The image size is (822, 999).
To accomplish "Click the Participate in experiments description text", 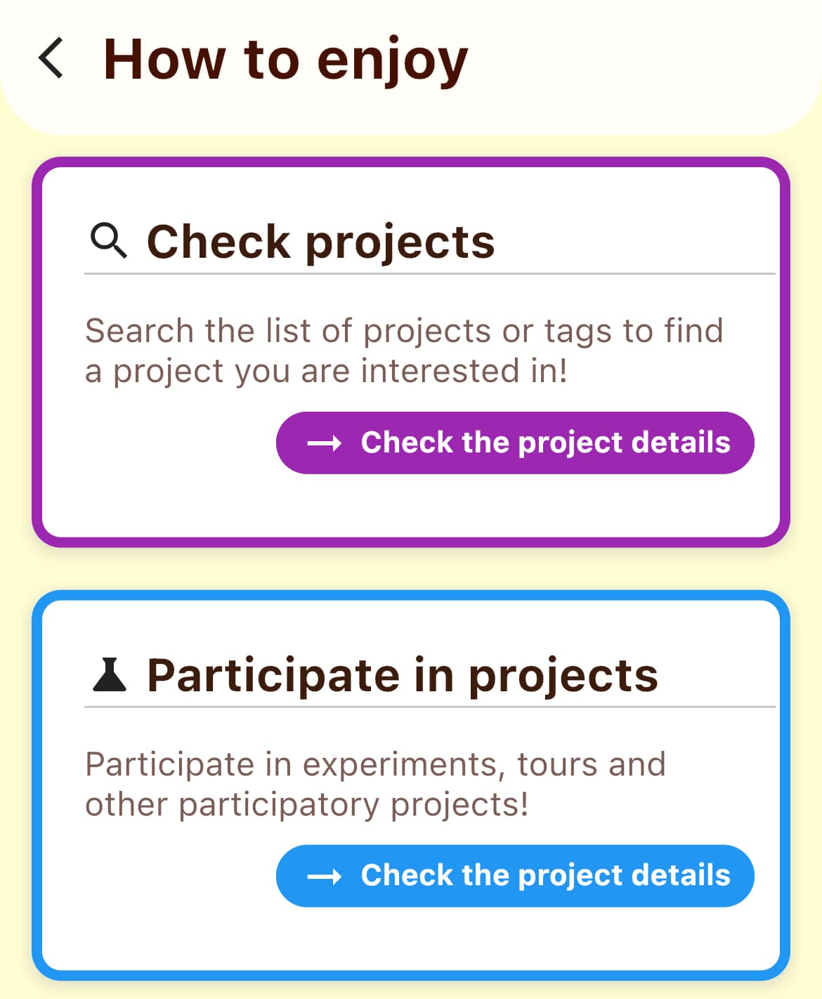I will [x=375, y=784].
